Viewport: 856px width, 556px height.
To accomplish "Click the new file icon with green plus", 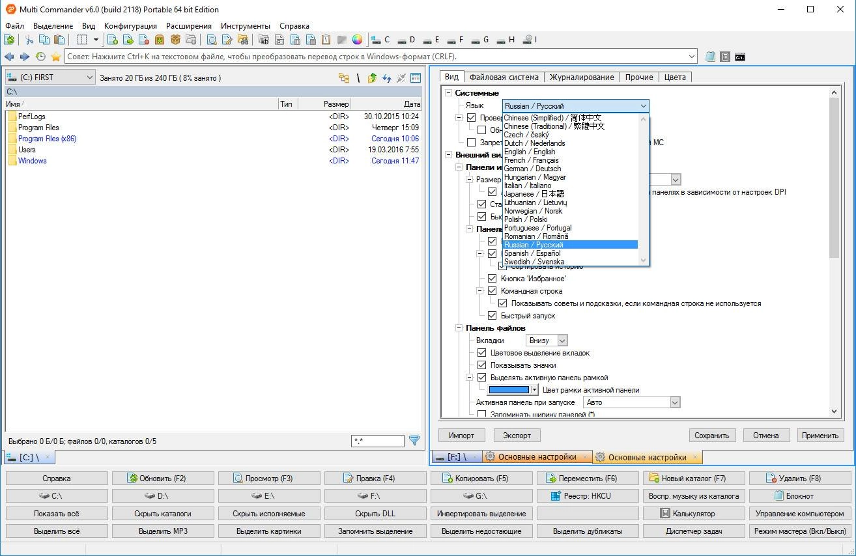I will pos(112,40).
